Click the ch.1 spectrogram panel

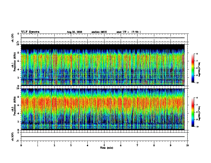tap(103, 65)
